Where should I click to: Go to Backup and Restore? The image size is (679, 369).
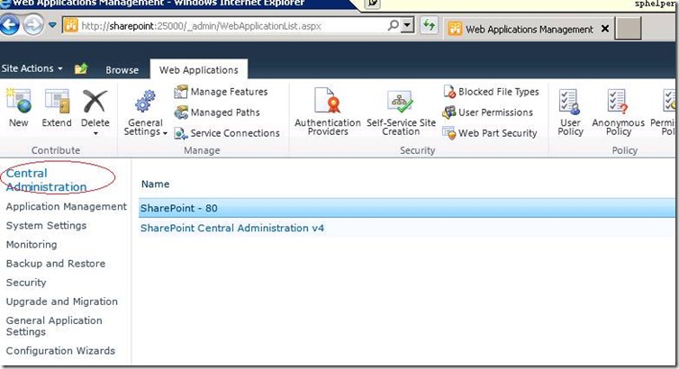tap(56, 264)
